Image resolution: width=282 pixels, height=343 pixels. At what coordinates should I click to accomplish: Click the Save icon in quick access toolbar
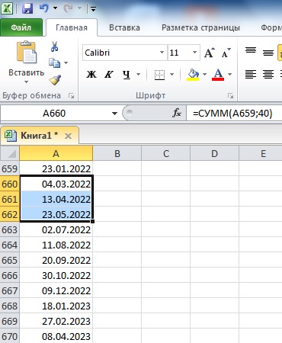point(27,8)
